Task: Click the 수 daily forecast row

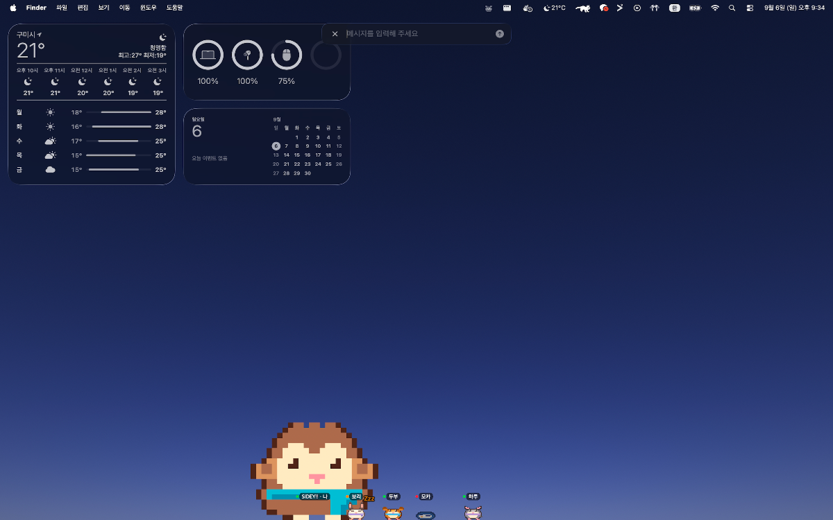Action: pos(91,141)
